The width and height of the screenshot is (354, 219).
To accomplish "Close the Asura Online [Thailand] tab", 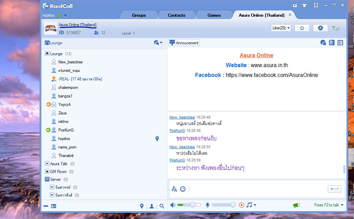I will coord(290,15).
